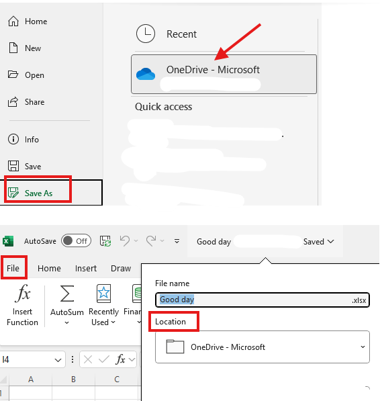Switch to the Draw ribbon tab
The width and height of the screenshot is (380, 401).
(121, 268)
